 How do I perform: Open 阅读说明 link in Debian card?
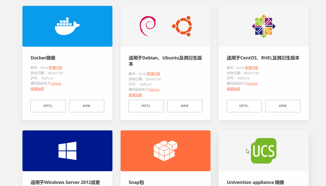coord(135,95)
